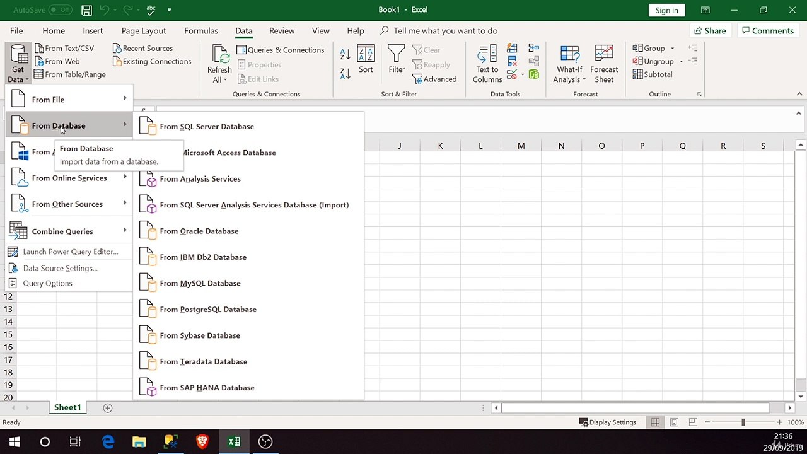Screen dimensions: 807x454
Task: Expand the Group dropdown arrow
Action: click(672, 49)
